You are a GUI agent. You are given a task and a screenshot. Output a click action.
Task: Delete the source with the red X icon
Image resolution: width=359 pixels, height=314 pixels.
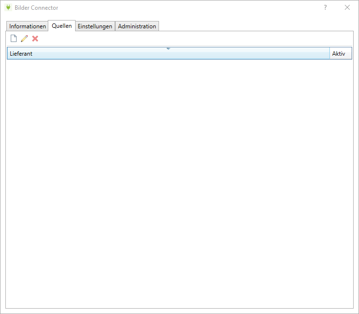click(x=35, y=39)
